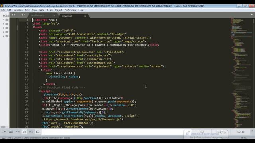Click the Sublime Text icon in title bar

(x=2, y=6)
